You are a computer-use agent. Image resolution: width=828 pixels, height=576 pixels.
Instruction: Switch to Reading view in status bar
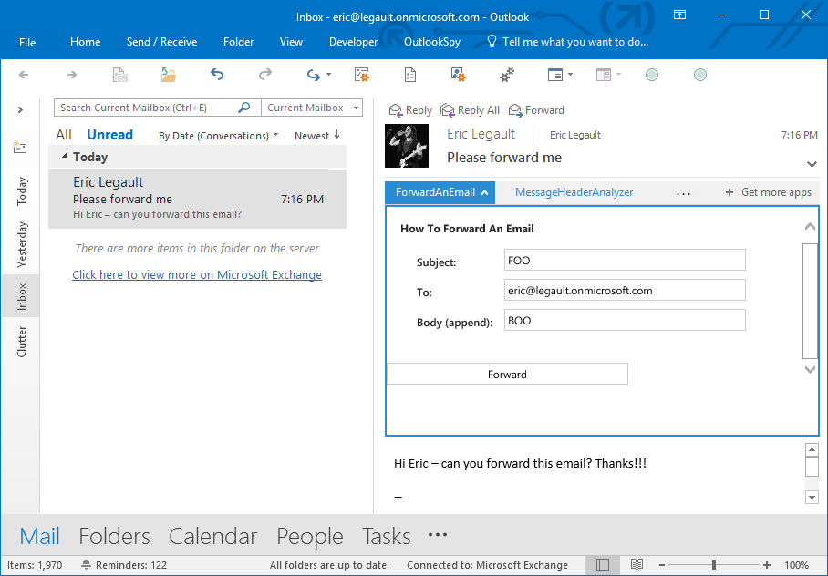tap(637, 565)
